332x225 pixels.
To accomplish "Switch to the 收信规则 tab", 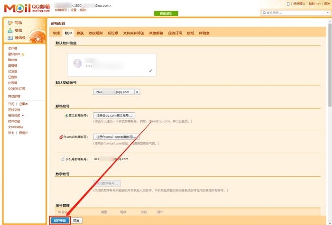I will tap(95, 33).
